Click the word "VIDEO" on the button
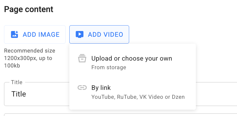The image size is (237, 116). pyautogui.click(x=113, y=35)
